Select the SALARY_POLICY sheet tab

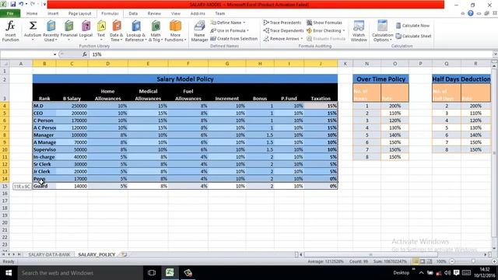pos(96,254)
